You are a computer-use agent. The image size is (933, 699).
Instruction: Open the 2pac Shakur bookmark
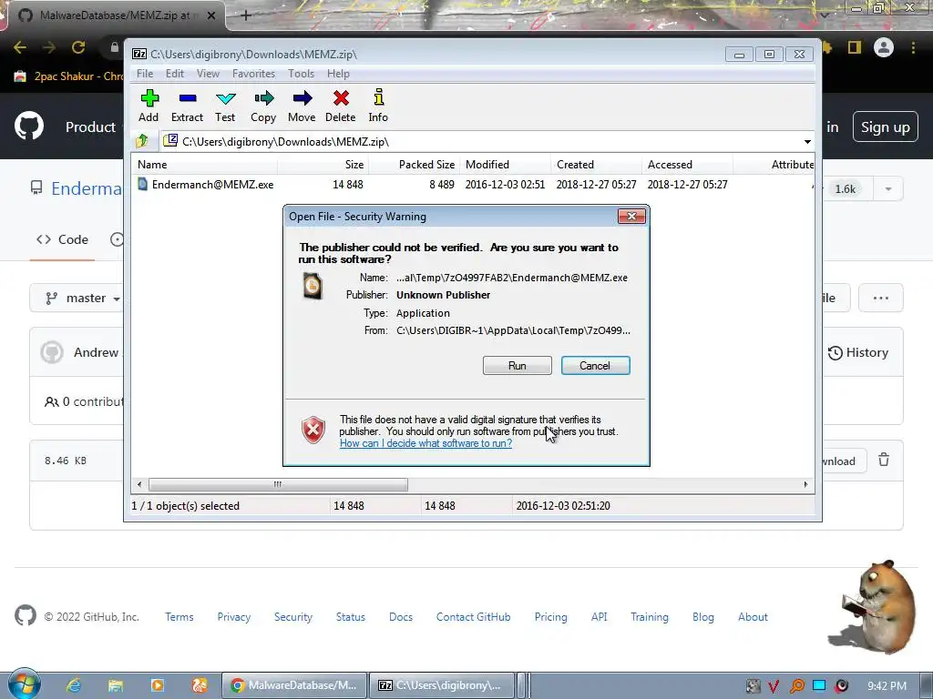(69, 76)
